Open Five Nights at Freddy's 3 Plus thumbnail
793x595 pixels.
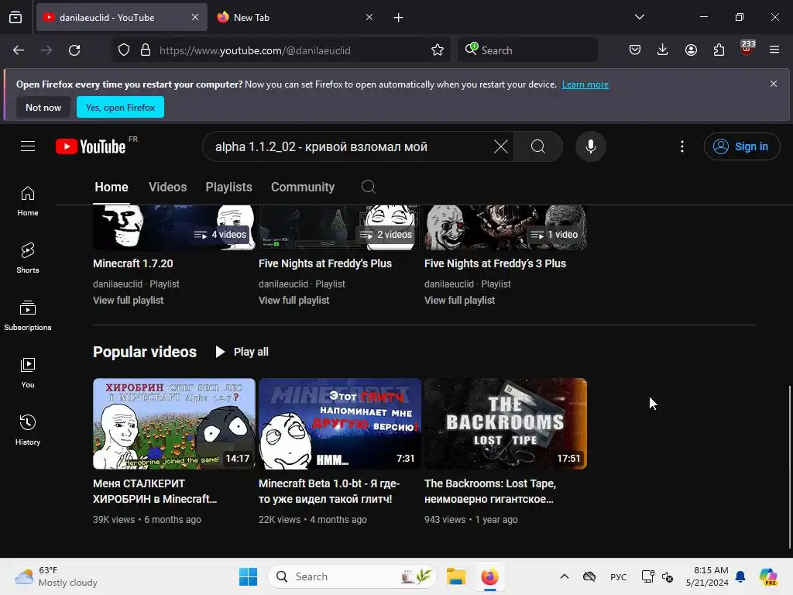pos(505,228)
